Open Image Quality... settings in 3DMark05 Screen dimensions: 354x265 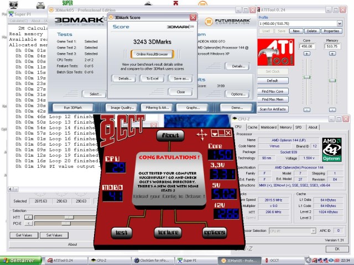click(x=122, y=108)
